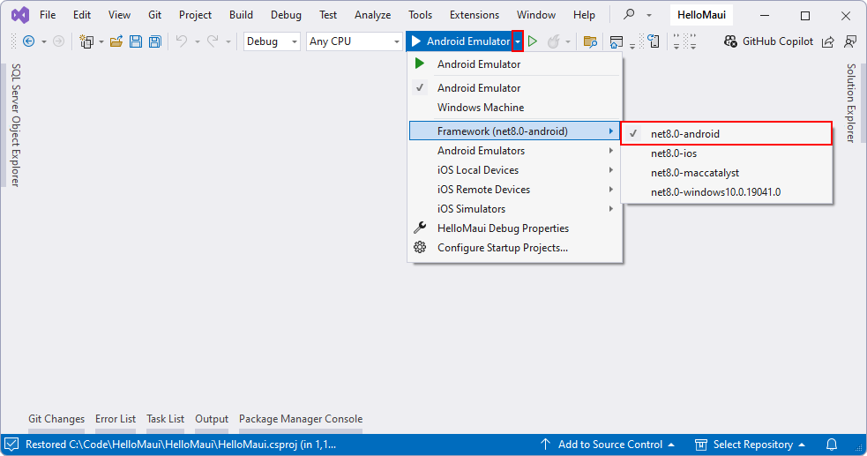The width and height of the screenshot is (867, 456).
Task: Open the Debug configuration combo box
Action: pos(272,41)
